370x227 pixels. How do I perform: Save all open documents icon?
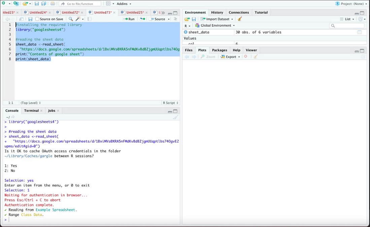pyautogui.click(x=44, y=4)
